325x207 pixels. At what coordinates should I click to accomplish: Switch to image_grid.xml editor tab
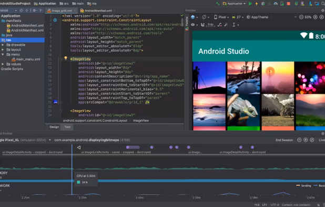(62, 11)
